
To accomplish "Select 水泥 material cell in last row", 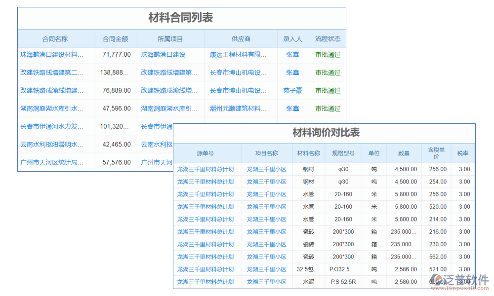I will coord(308,282).
